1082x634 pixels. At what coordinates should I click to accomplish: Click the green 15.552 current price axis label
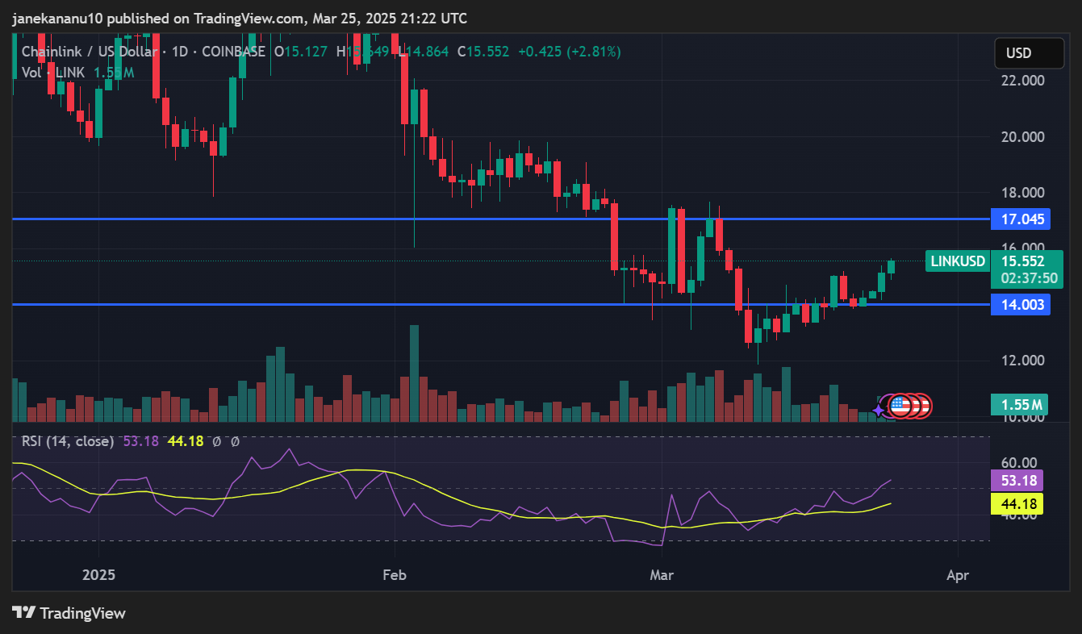click(1023, 261)
